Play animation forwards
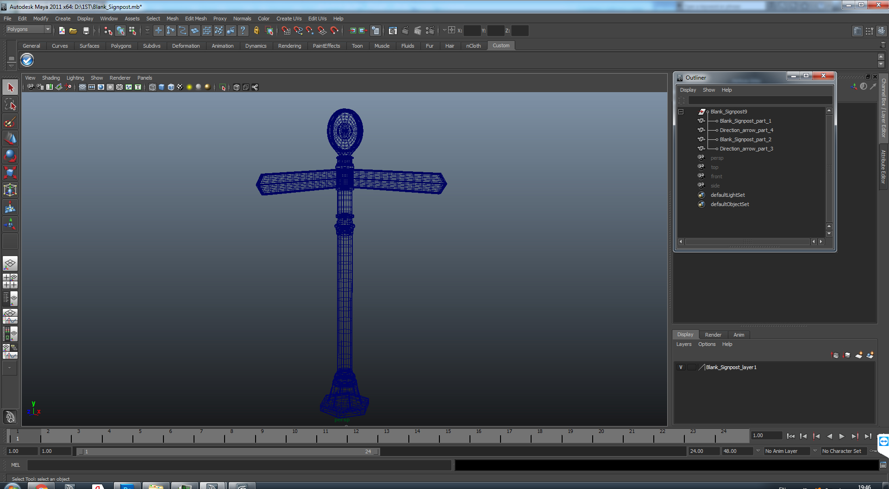 [x=842, y=436]
